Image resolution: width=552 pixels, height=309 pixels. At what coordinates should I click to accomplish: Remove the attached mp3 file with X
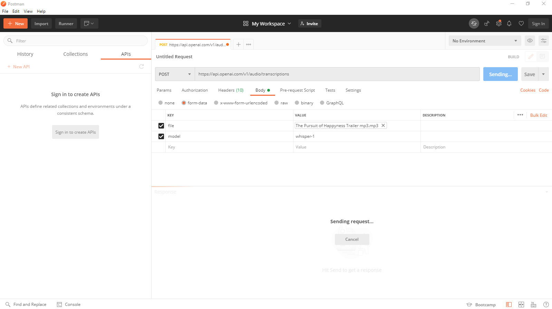(x=383, y=125)
